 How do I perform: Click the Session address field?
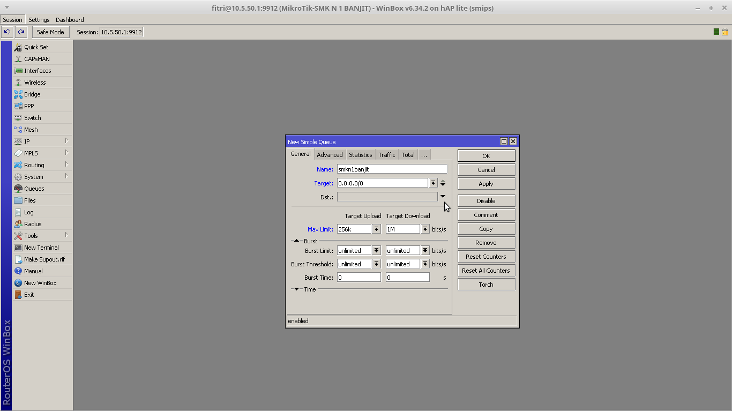point(122,32)
